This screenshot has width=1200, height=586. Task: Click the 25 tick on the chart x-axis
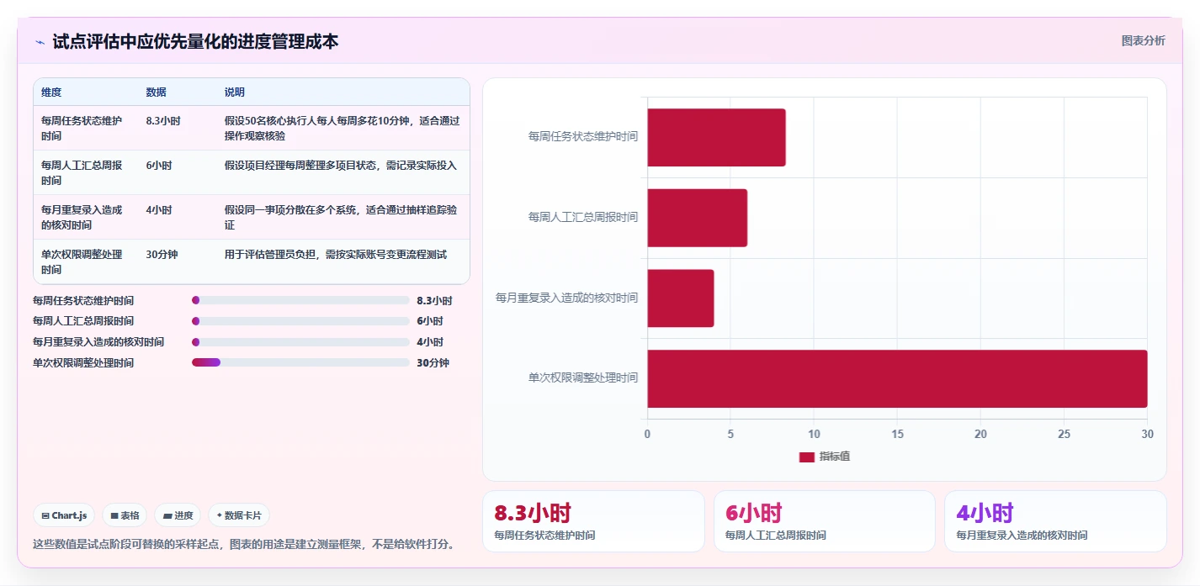pyautogui.click(x=1064, y=435)
